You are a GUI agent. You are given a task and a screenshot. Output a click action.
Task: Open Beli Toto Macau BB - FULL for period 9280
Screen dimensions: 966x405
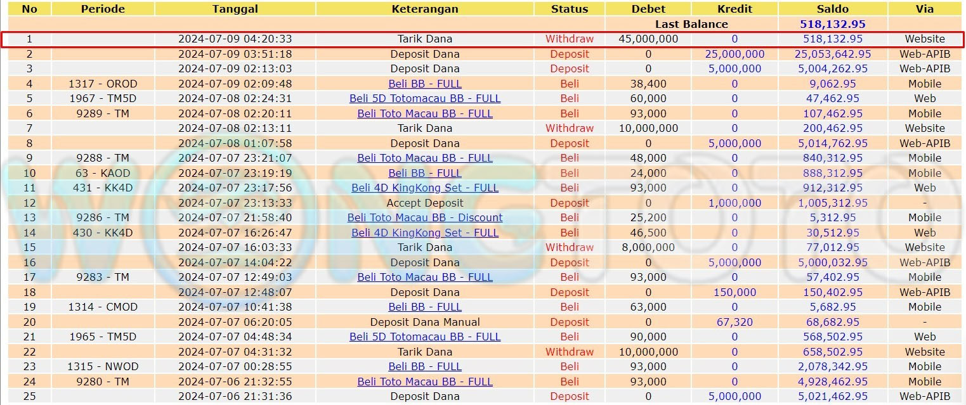425,382
